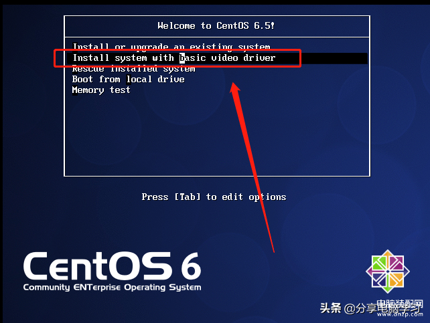Click the word options in the hint line

(x=267, y=197)
